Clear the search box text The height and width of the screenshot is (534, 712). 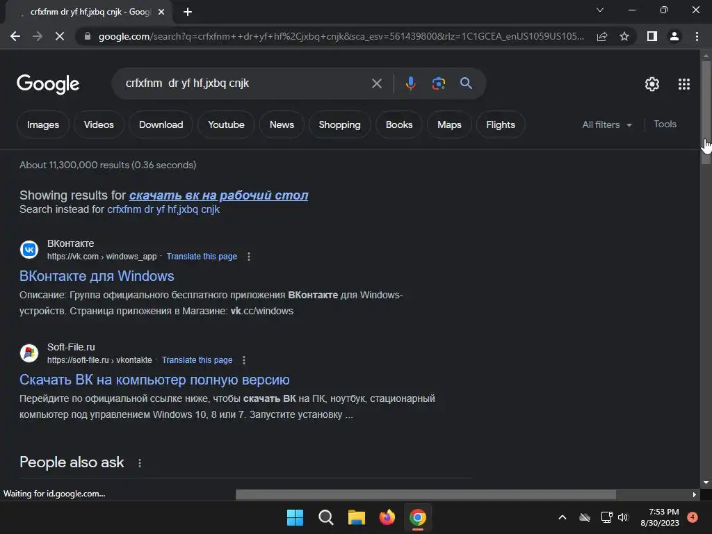point(376,83)
